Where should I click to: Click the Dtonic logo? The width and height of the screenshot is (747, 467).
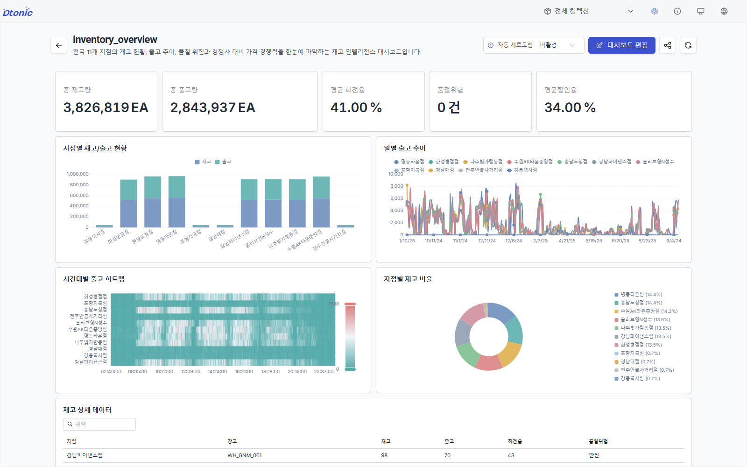(x=18, y=12)
